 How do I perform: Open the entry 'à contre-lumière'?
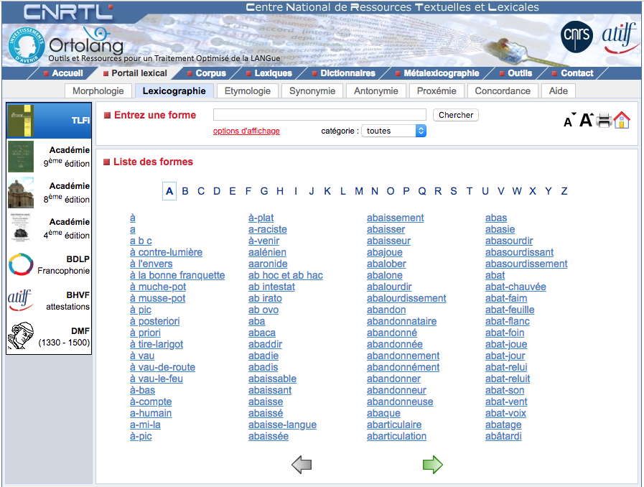coord(167,252)
